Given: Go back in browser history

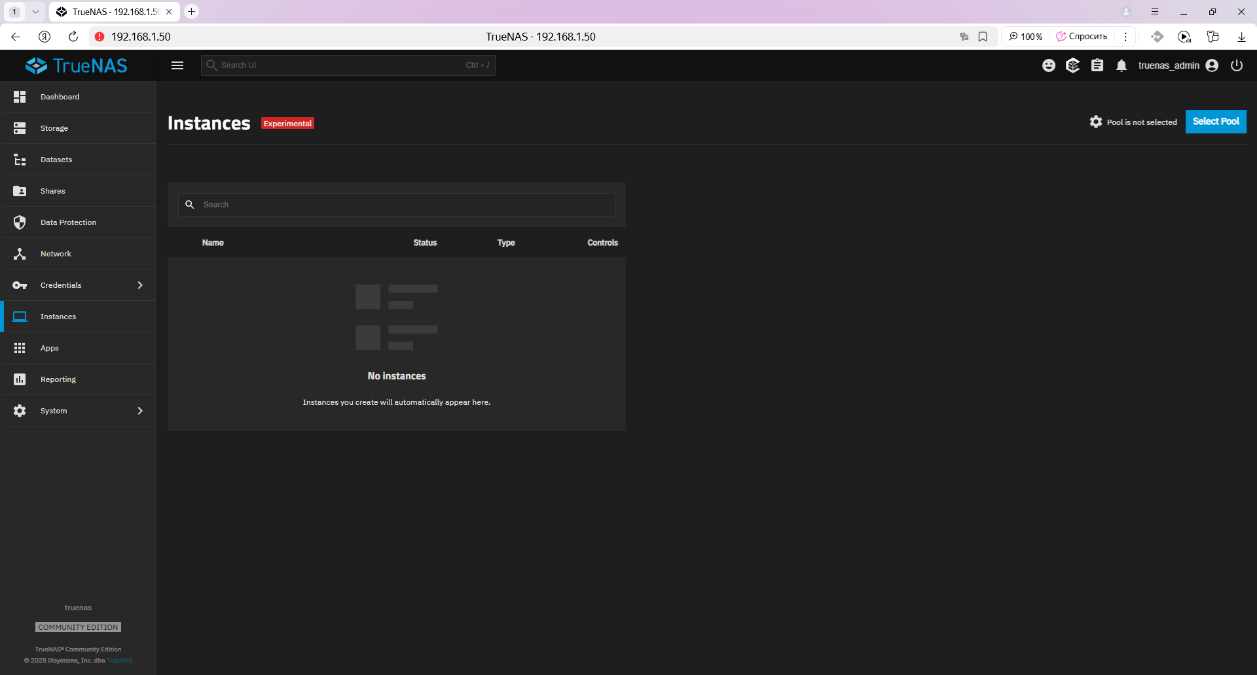Looking at the screenshot, I should coord(16,37).
